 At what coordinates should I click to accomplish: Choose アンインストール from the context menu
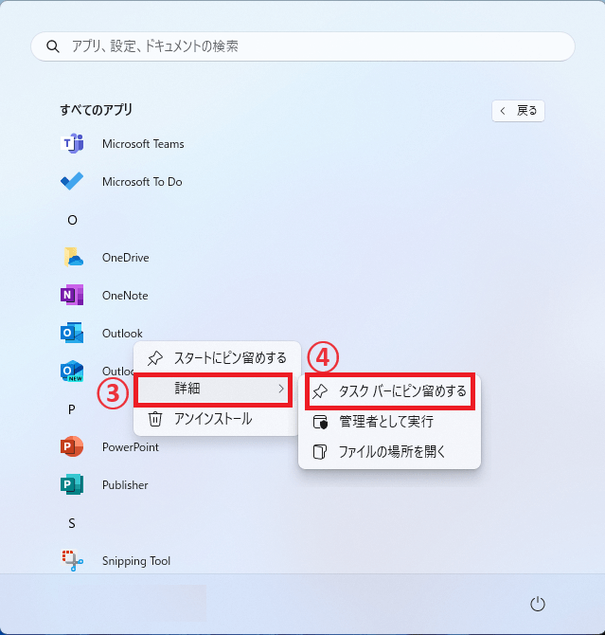(218, 419)
